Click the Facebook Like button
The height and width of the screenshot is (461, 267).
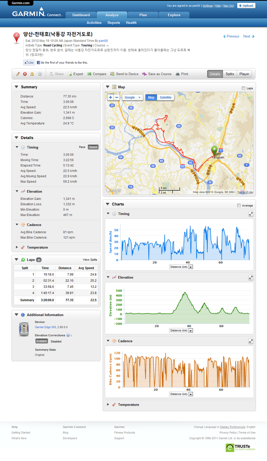click(29, 62)
